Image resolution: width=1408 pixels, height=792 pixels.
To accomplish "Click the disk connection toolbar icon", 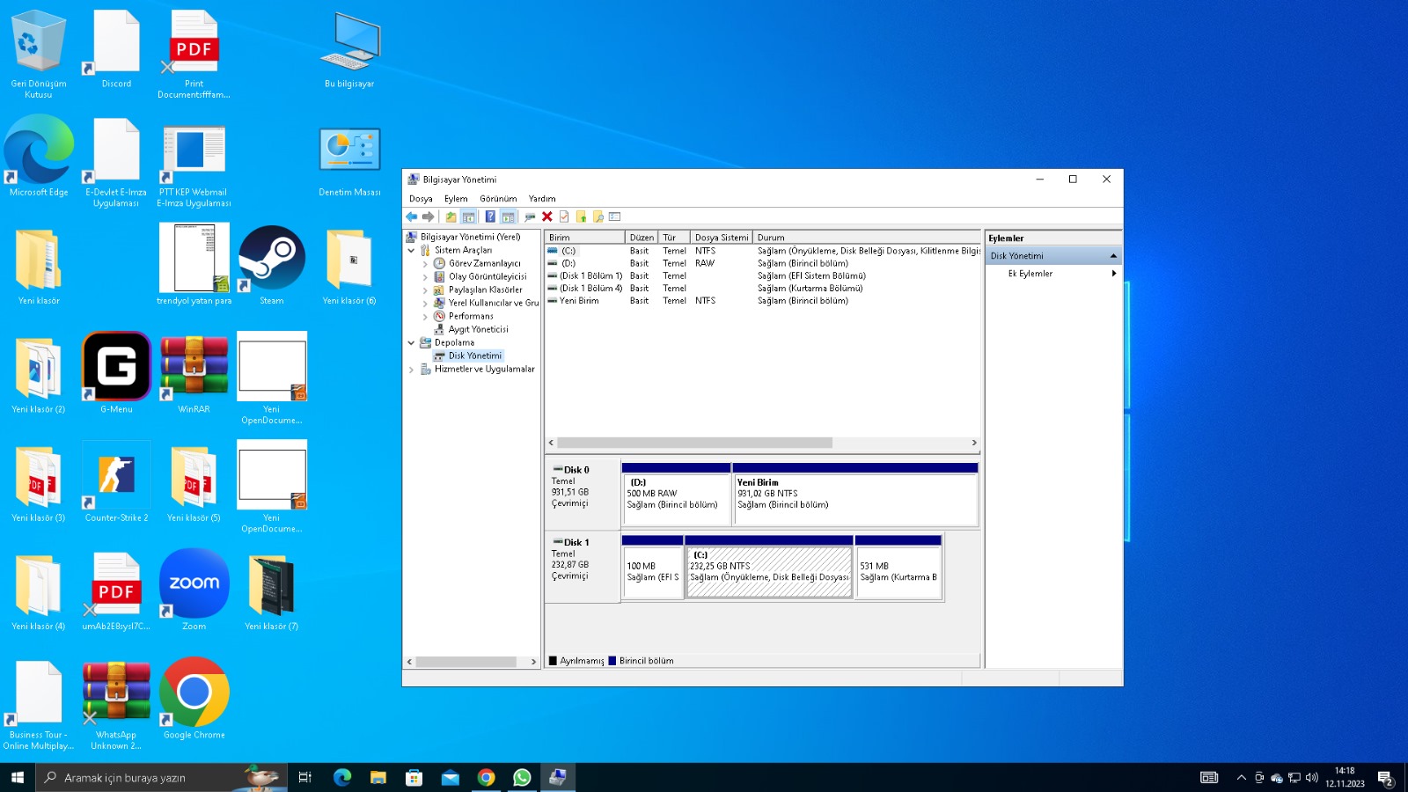I will coord(529,216).
